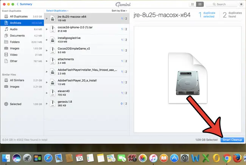Click the Search field
This screenshot has height=165, width=246.
point(221,5)
